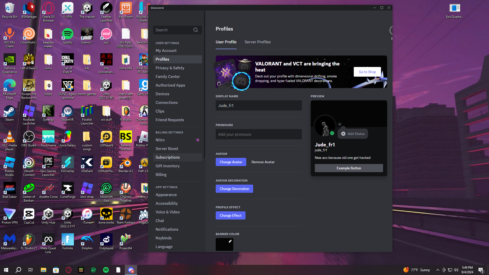Open Privacy & Safety settings
The image size is (489, 275).
170,68
